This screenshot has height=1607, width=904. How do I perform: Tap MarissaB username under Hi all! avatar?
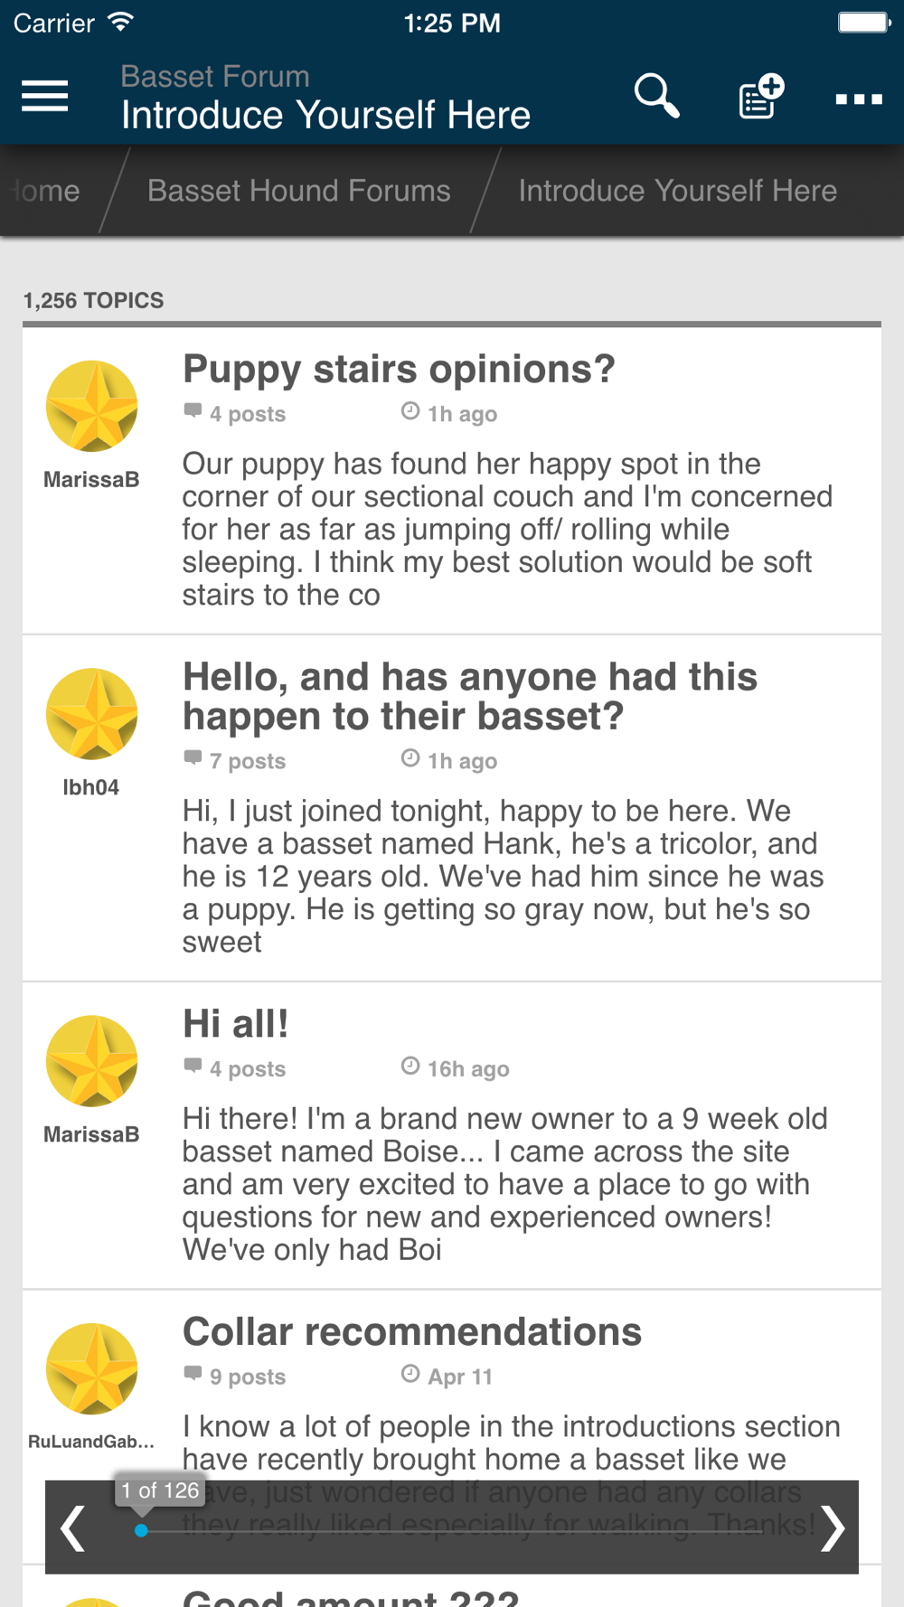(91, 1134)
